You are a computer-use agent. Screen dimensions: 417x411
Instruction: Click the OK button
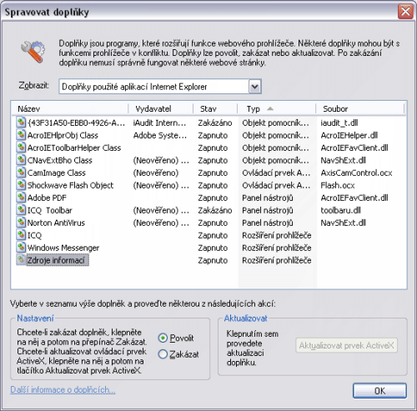pyautogui.click(x=379, y=391)
